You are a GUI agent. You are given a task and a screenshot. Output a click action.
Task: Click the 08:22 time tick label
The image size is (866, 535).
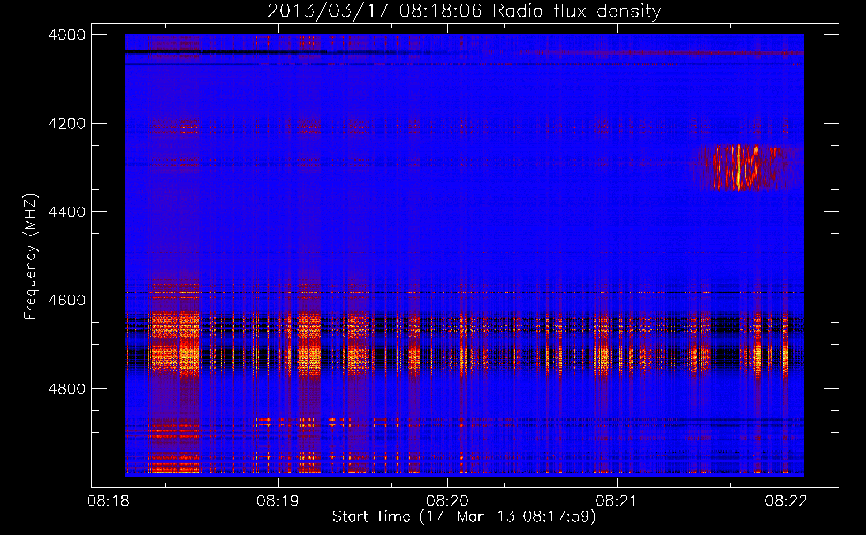pos(786,501)
